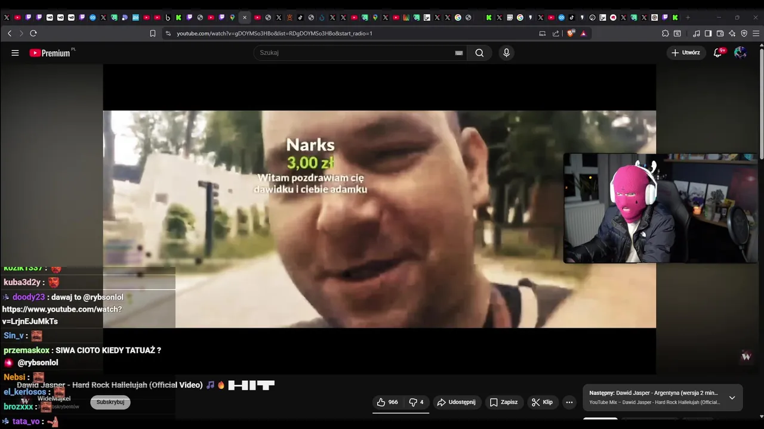Open the tab search icon in toolbar
The image size is (764, 429).
click(677, 33)
